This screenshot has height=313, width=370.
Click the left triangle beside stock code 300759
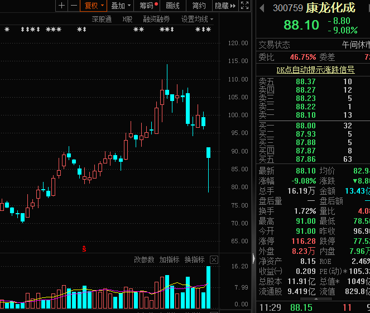(262, 8)
